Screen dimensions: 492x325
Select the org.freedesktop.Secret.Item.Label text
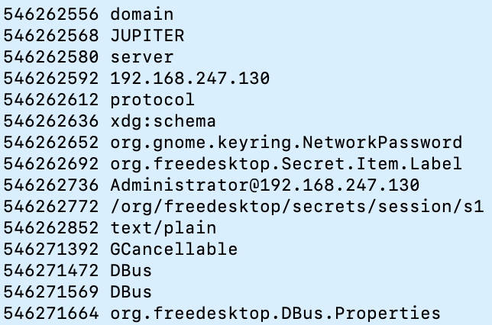[x=286, y=163]
